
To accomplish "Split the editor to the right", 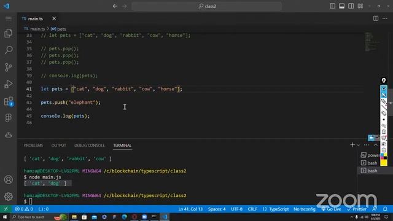I will 376,18.
